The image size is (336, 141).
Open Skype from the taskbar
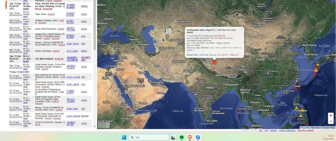tap(198, 137)
